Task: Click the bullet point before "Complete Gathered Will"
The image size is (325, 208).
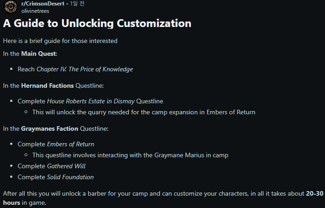Action: pyautogui.click(x=11, y=166)
